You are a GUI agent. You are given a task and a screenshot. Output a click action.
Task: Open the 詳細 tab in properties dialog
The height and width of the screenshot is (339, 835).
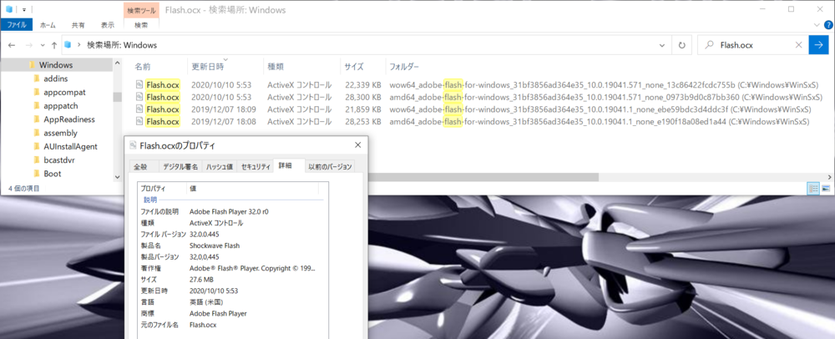(x=286, y=166)
